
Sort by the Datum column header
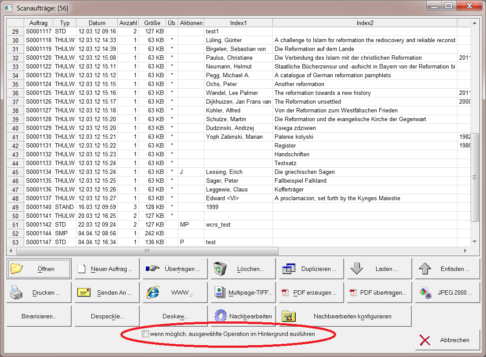pos(97,23)
